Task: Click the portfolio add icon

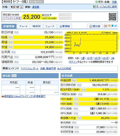Action: click(94, 7)
